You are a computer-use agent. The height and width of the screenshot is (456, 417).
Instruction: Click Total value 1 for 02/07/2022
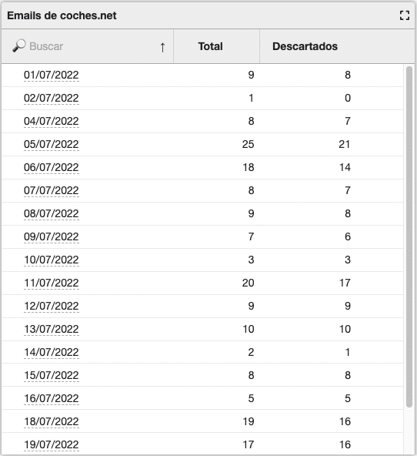tap(251, 98)
